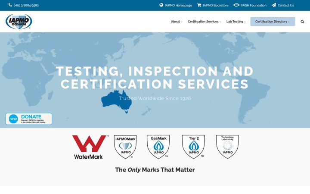Click the WaterMark logo
This screenshot has width=310, height=194.
(x=90, y=147)
